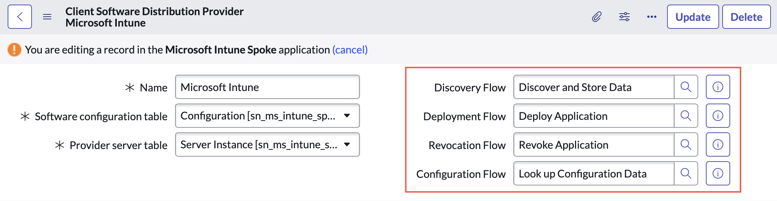Viewport: 777px width, 201px height.
Task: Click the Name input field
Action: 267,87
